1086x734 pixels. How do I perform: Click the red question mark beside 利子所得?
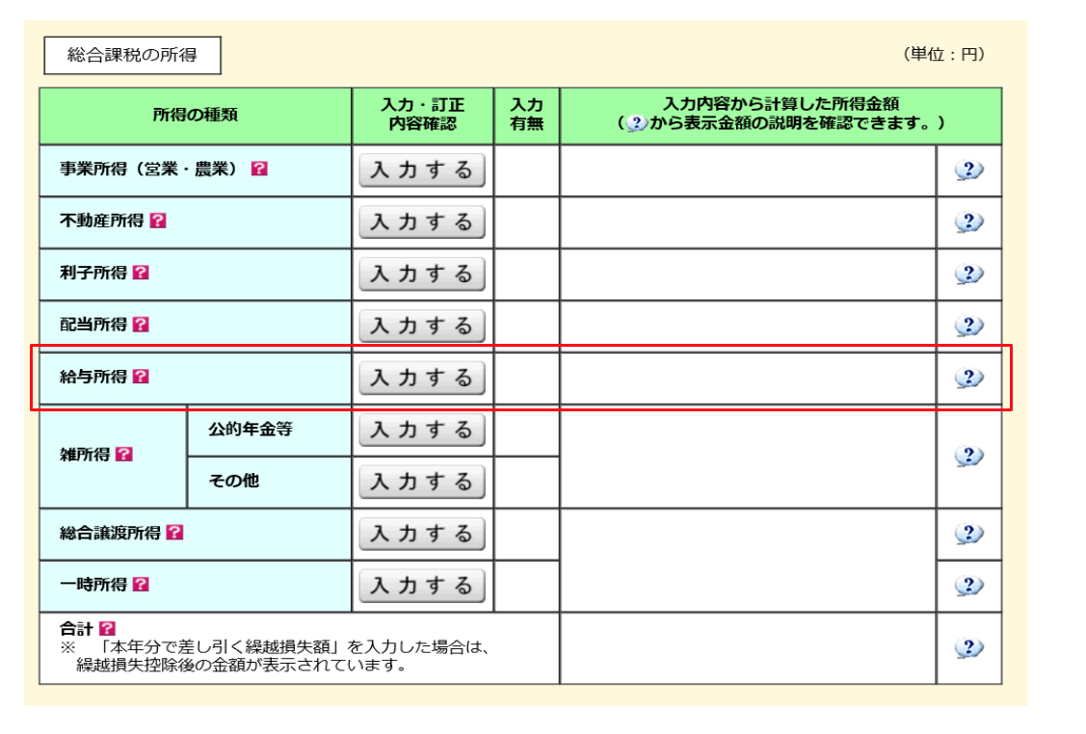[141, 273]
